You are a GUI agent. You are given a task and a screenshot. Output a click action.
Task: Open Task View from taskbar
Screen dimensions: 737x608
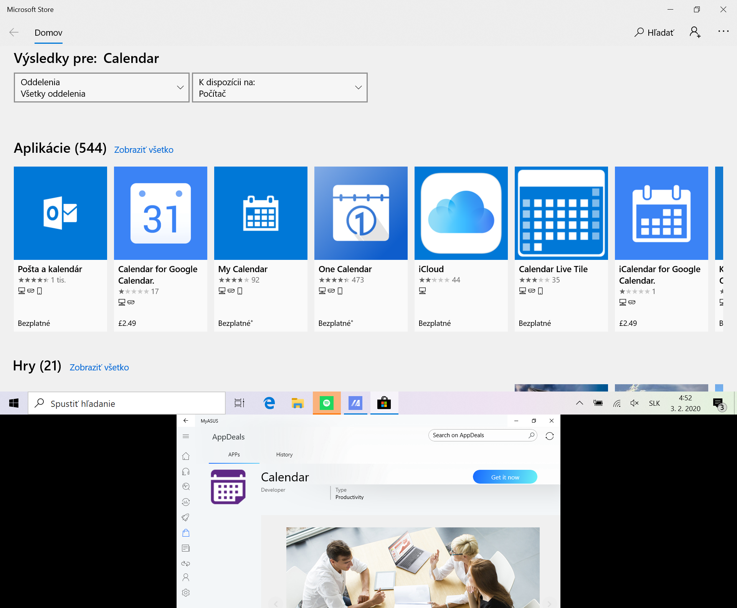tap(240, 403)
